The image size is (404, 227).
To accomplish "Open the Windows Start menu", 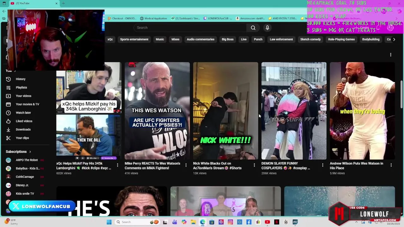I will coord(109,222).
